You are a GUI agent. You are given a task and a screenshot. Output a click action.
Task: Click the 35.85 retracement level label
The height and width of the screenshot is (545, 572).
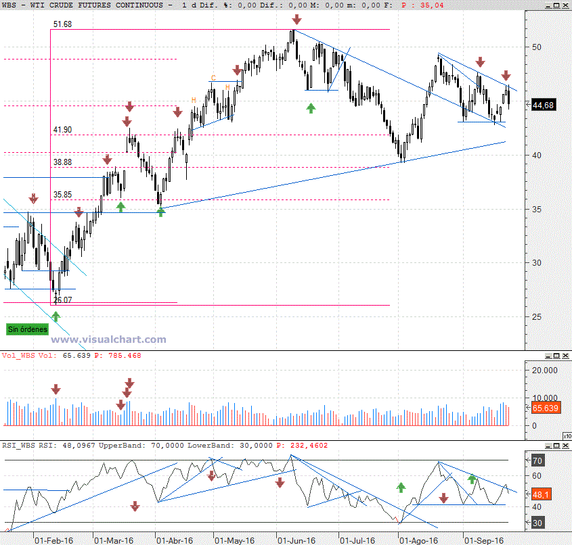(62, 195)
